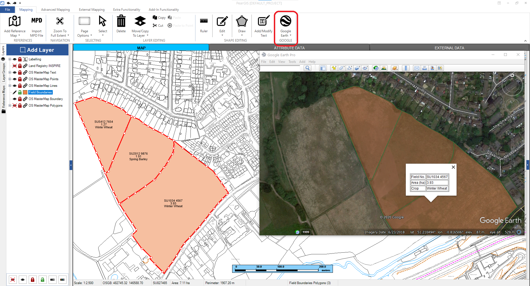Image resolution: width=530 pixels, height=286 pixels.
Task: Click print icon in Google Earth toolbar
Action: (x=425, y=68)
